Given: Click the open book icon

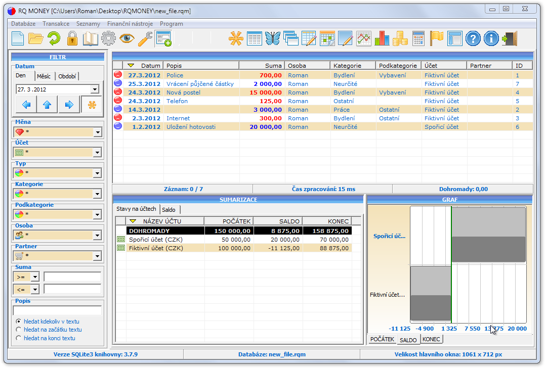Looking at the screenshot, I should (91, 38).
